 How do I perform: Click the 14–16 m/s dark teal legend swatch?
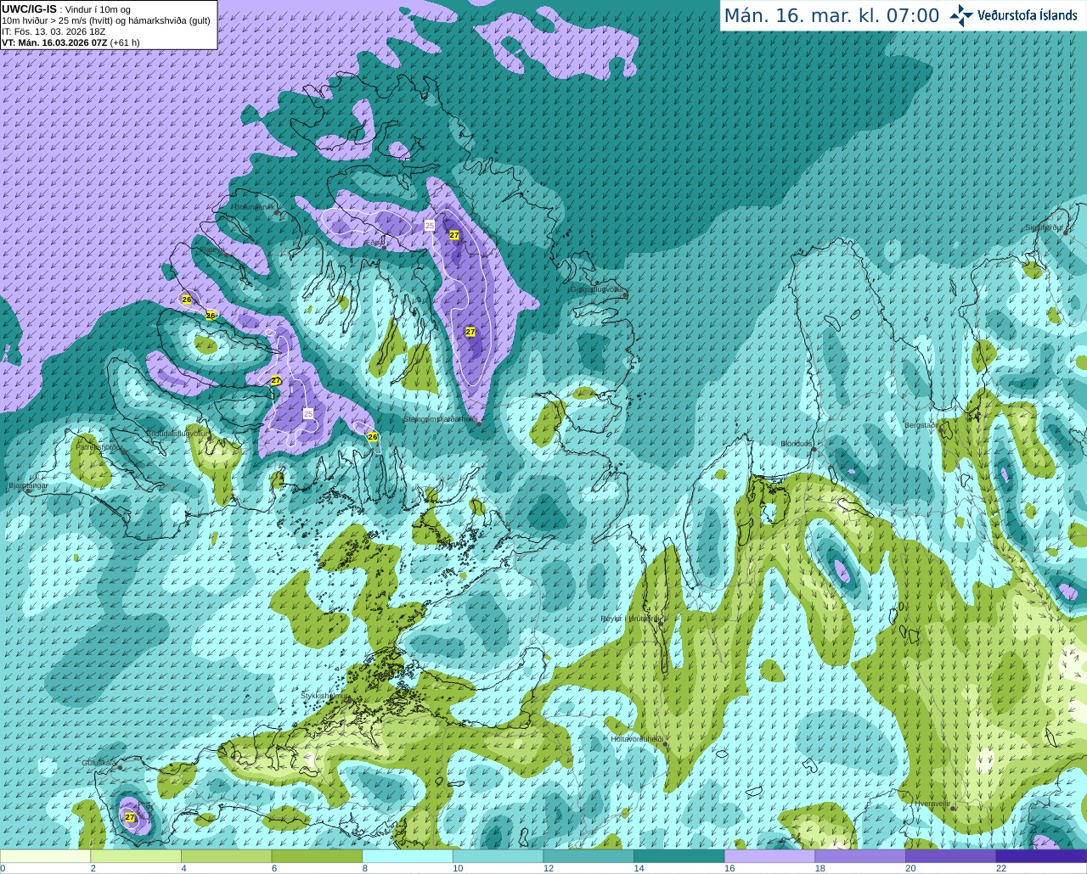point(679,855)
